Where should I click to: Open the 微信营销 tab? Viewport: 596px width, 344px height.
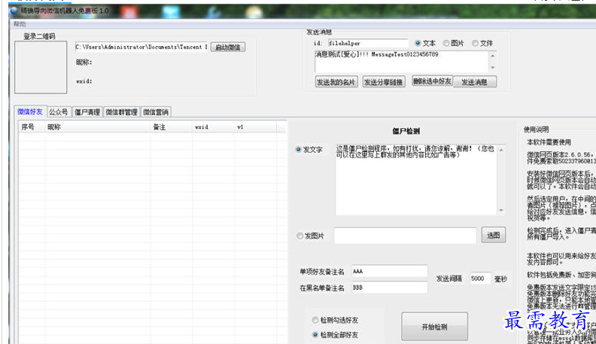coord(156,111)
